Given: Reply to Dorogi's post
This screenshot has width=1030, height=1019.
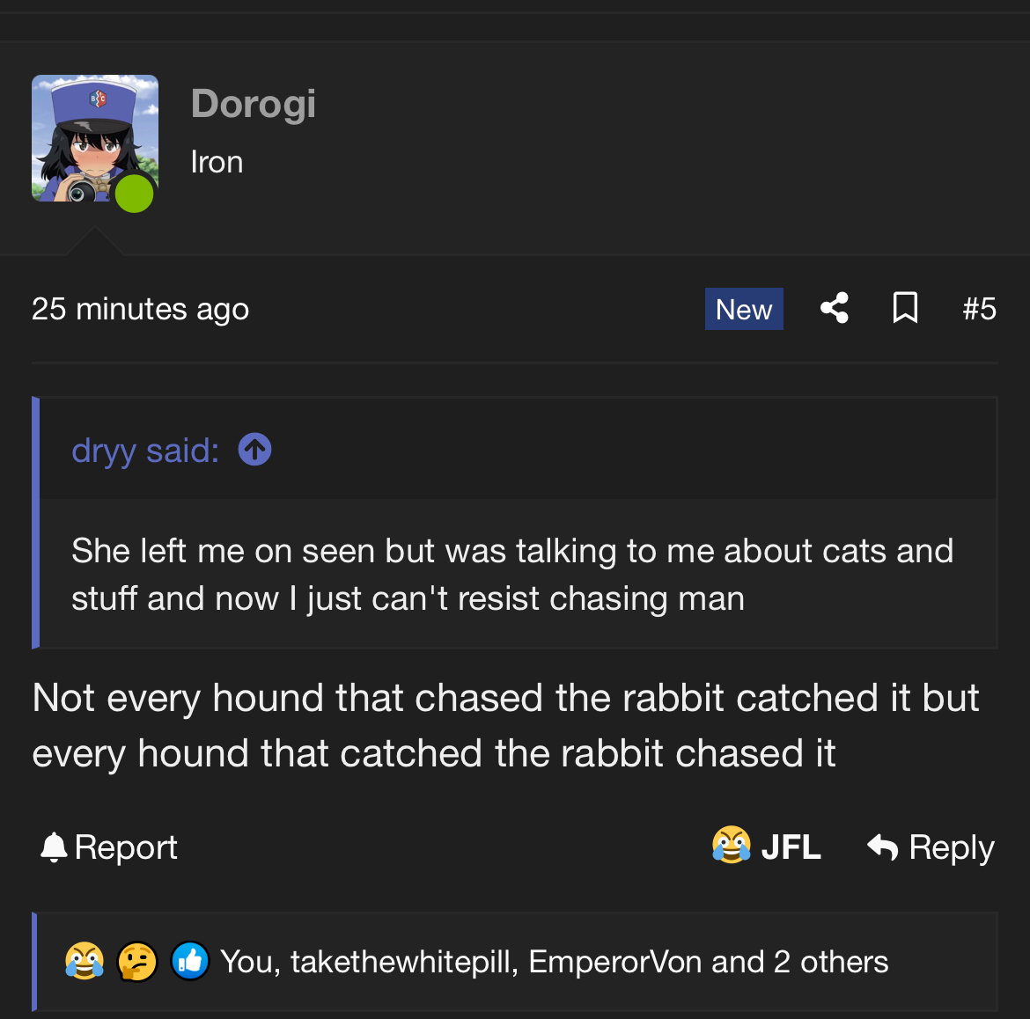Looking at the screenshot, I should coord(931,847).
